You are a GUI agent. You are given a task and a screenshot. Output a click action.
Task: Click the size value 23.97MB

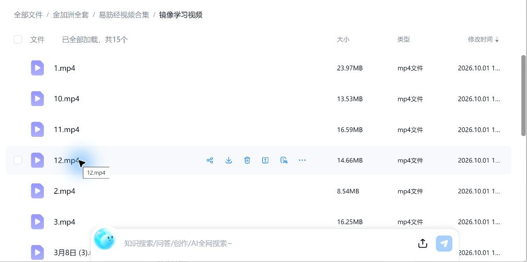point(349,68)
